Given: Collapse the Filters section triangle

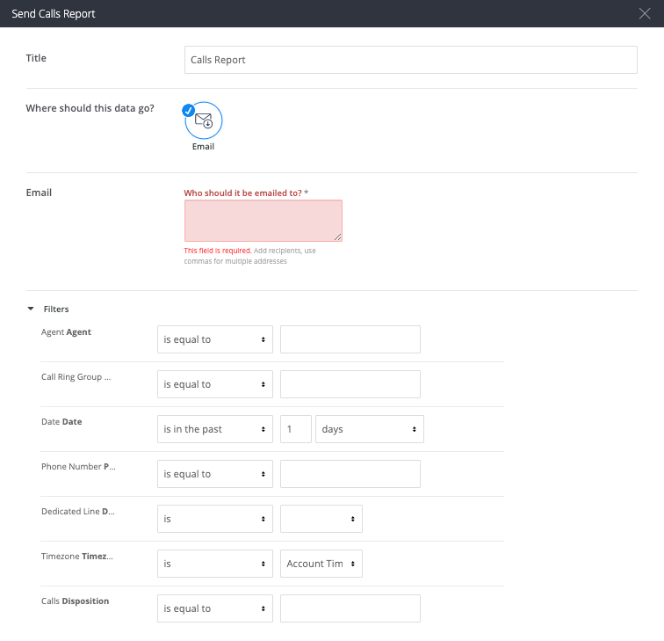Looking at the screenshot, I should pos(31,309).
